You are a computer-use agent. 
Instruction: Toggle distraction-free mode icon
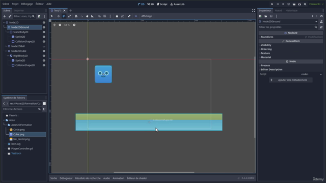253,11
